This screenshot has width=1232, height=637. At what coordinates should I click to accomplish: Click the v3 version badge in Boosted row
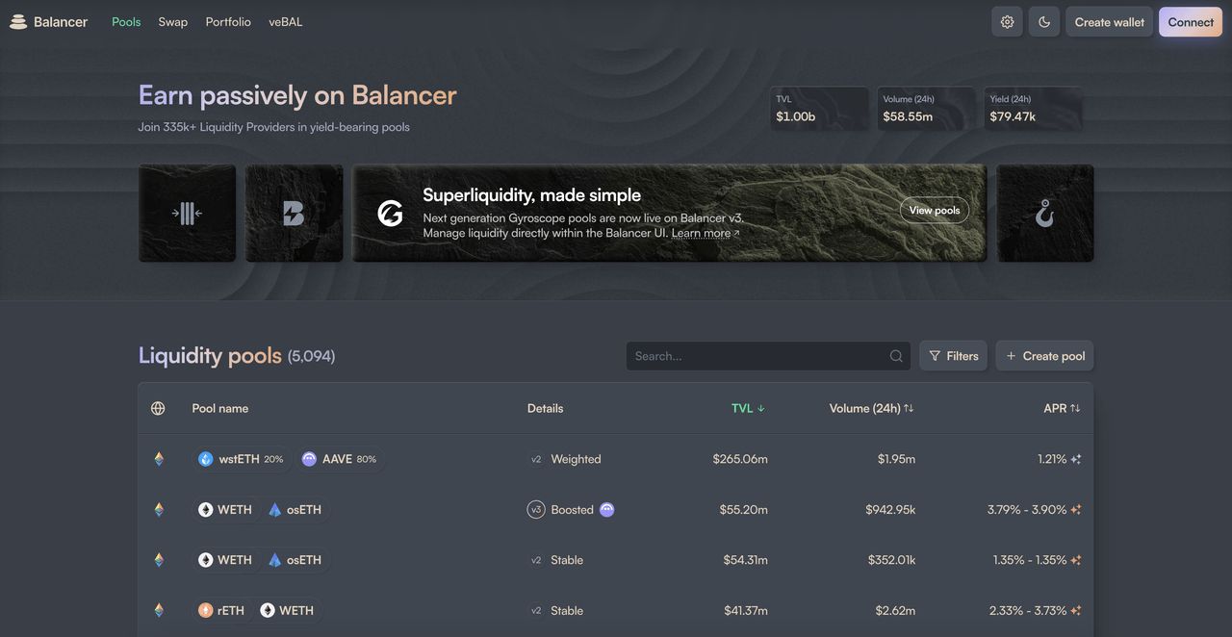[x=536, y=510]
